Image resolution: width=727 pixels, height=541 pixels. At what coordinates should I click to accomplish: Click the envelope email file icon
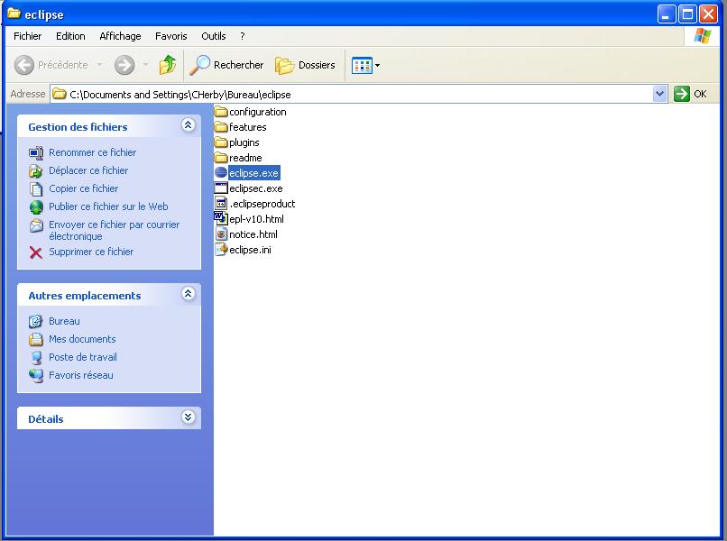coord(36,225)
